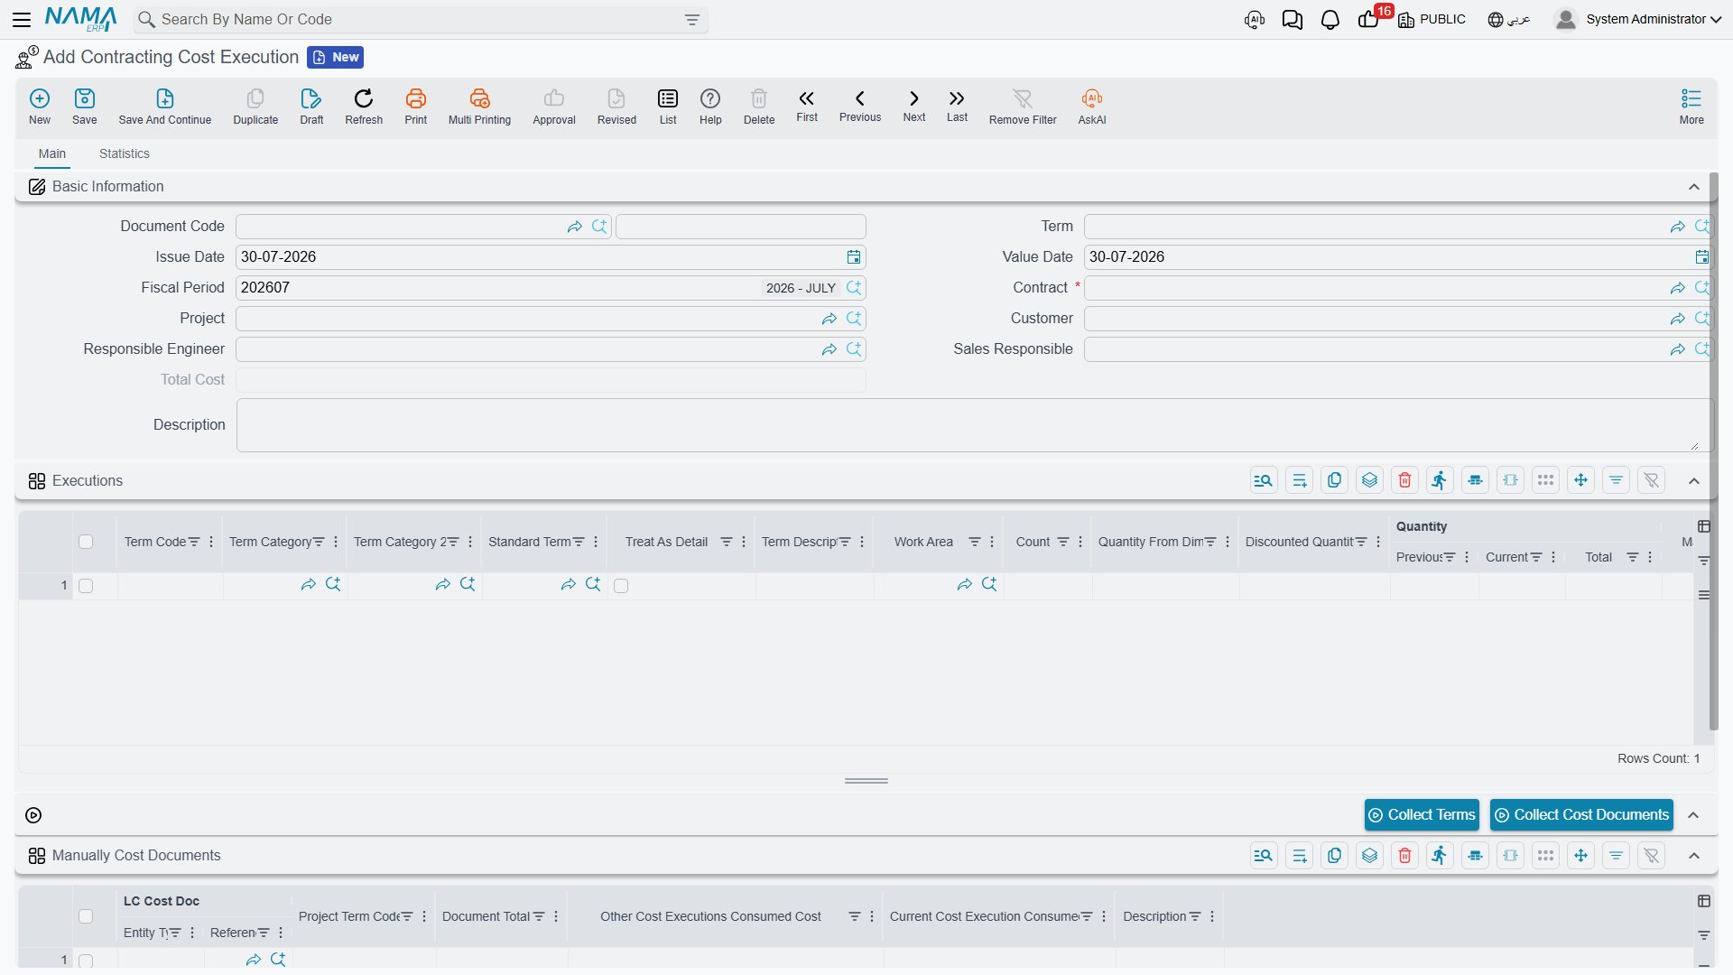Click the Approval toolbar icon
This screenshot has width=1733, height=975.
tap(554, 107)
